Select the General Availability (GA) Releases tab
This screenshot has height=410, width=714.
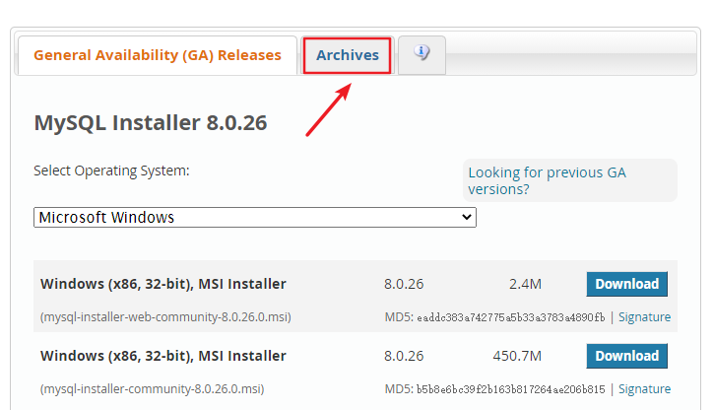pos(157,55)
